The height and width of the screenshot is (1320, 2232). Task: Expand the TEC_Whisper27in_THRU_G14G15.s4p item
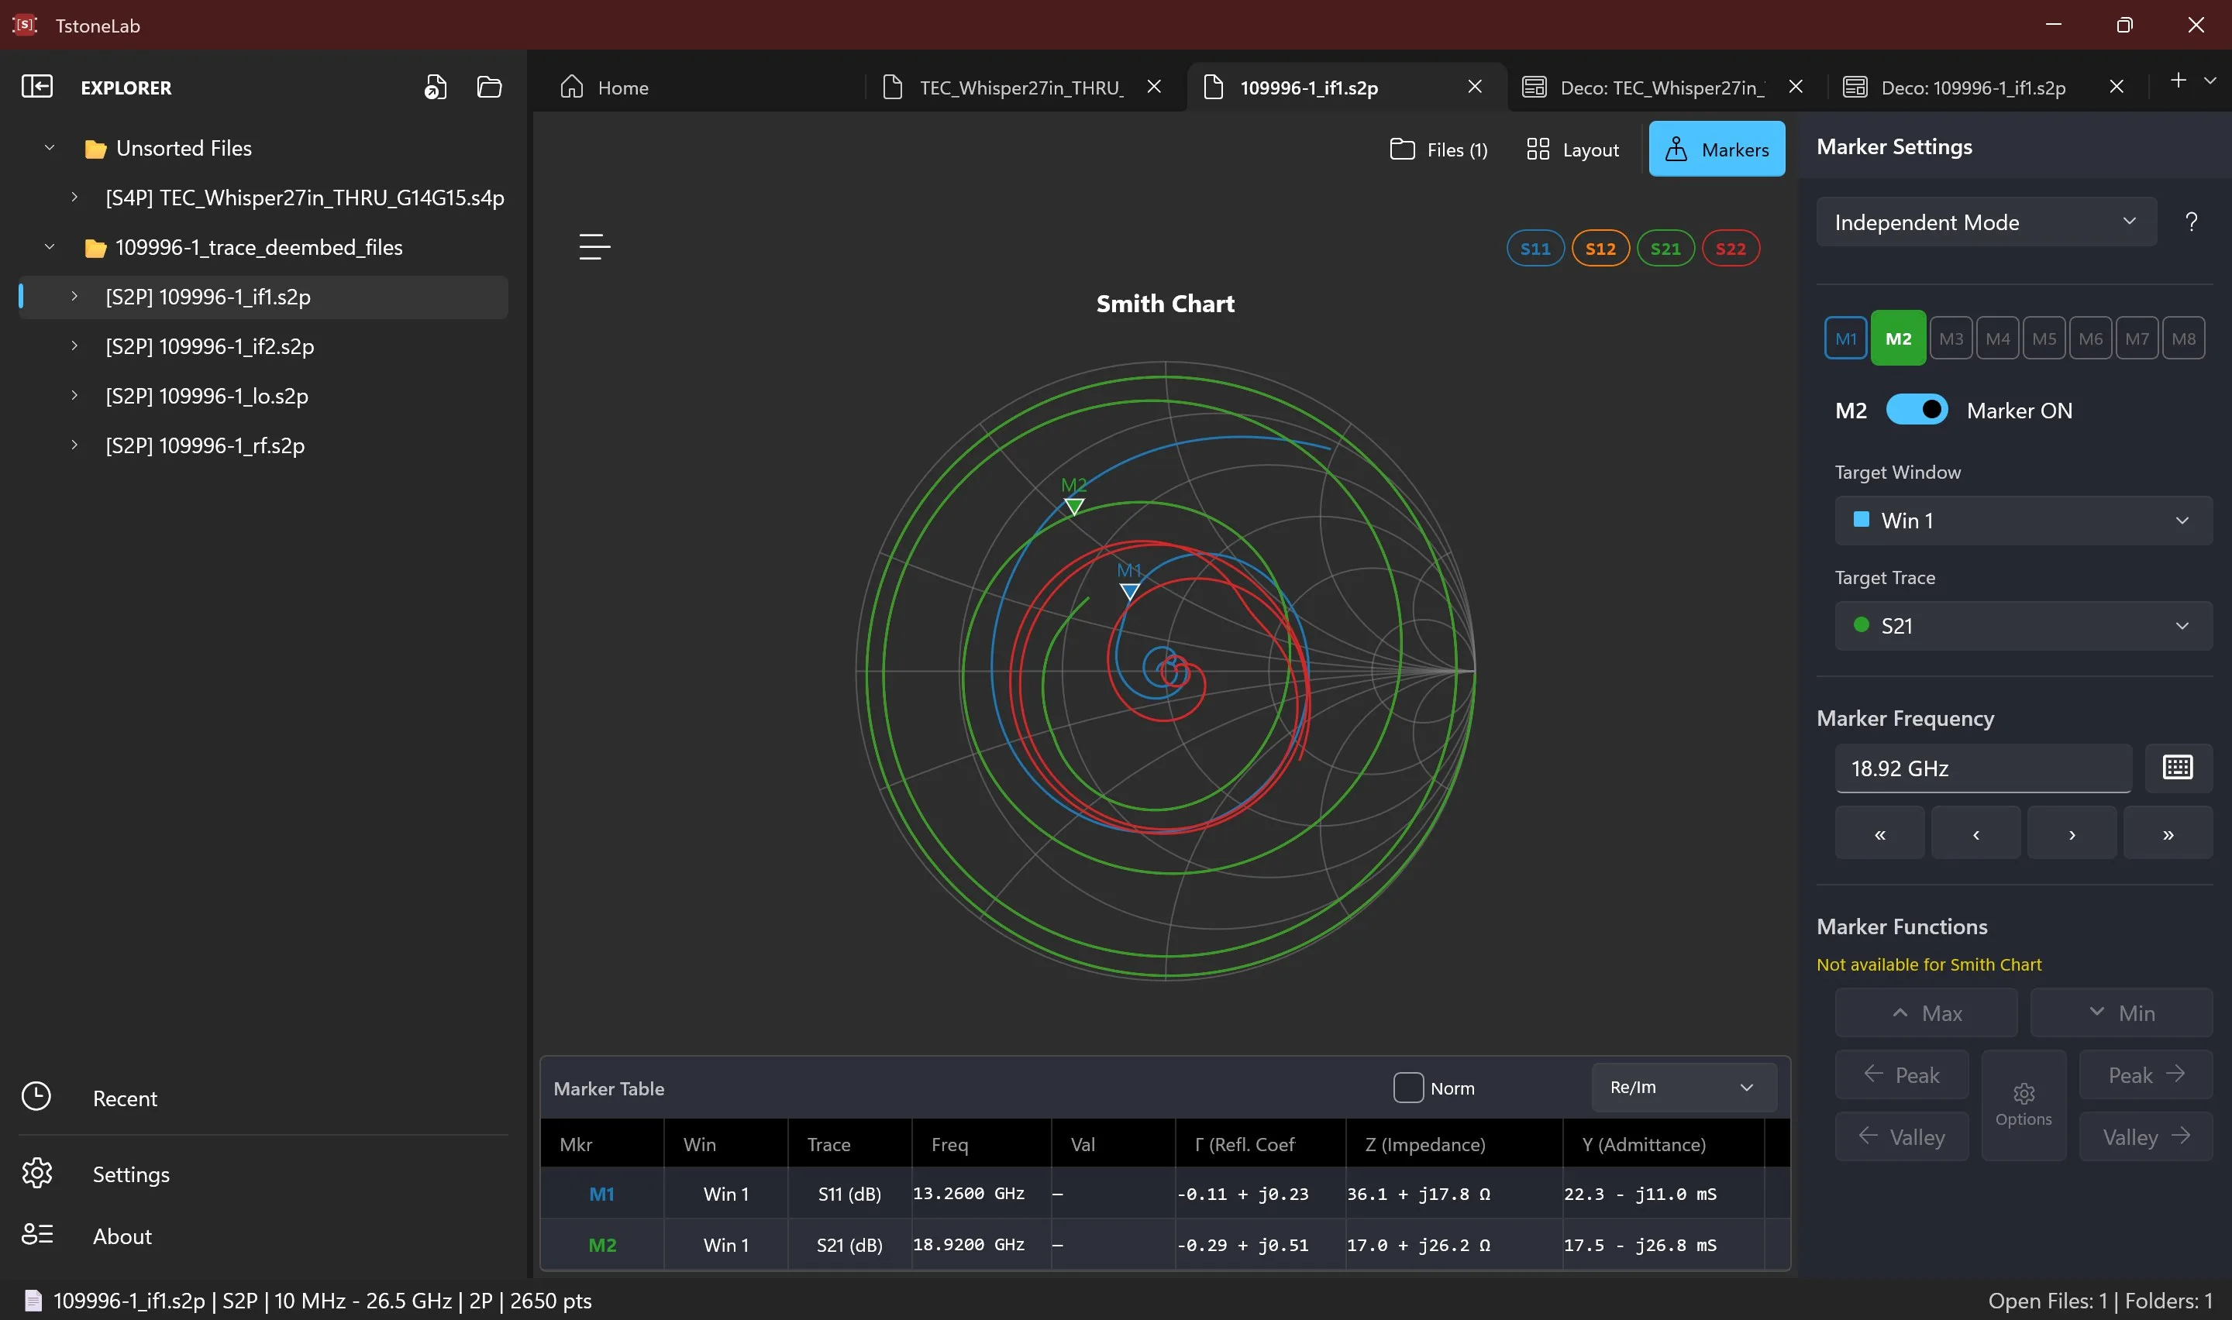click(74, 197)
